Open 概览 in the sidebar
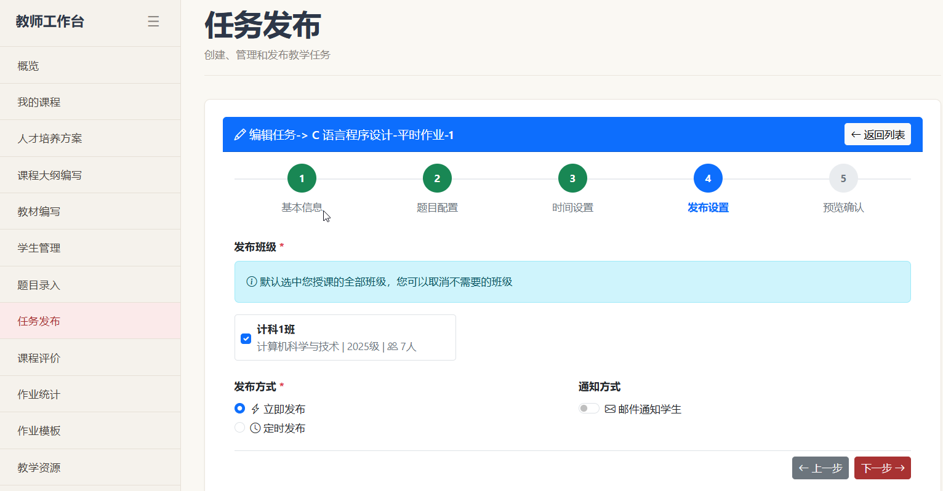This screenshot has width=943, height=491. pos(90,66)
